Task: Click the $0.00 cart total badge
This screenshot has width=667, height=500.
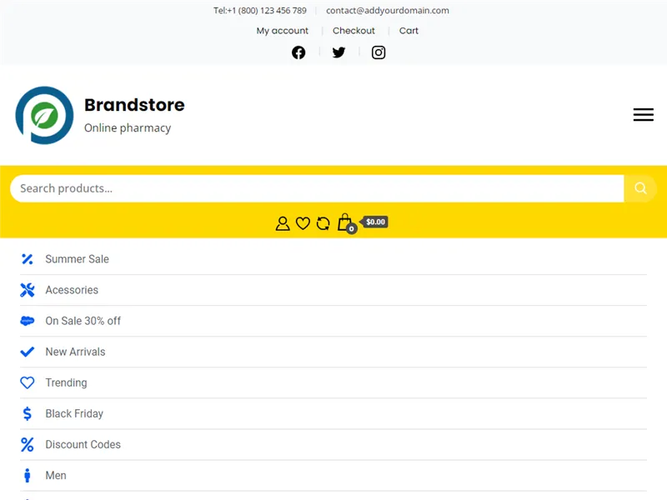Action: tap(374, 222)
